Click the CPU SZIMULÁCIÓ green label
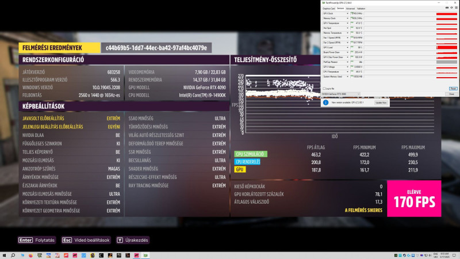The image size is (460, 259). click(x=250, y=154)
